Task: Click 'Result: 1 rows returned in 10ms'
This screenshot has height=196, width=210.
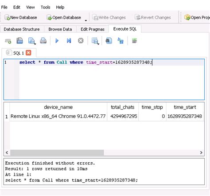Action: pos(46,169)
